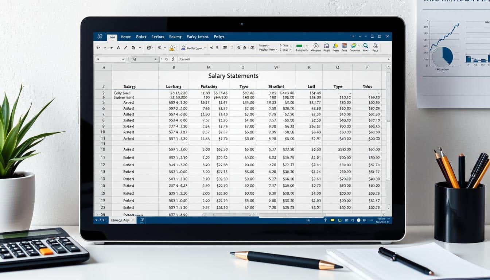
Task: Open the two-word ribbon tab
Action: tap(198, 37)
